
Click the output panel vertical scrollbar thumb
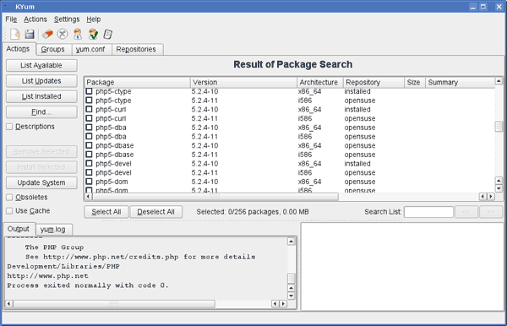point(291,278)
